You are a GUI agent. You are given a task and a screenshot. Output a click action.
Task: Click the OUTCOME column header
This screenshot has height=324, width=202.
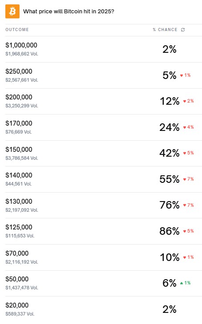[17, 30]
